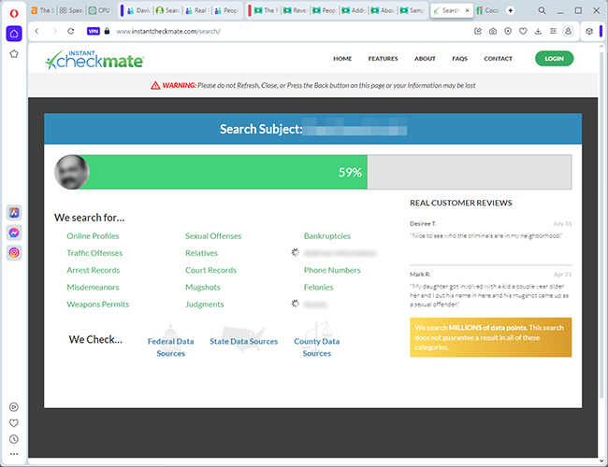Open the extensions cube icon
This screenshot has width=608, height=467.
[x=589, y=32]
